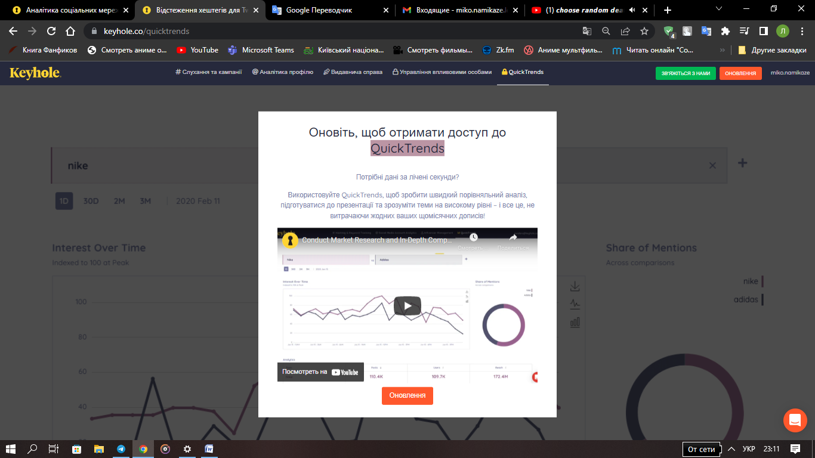
Task: Click the nike legend color swatch
Action: point(762,281)
